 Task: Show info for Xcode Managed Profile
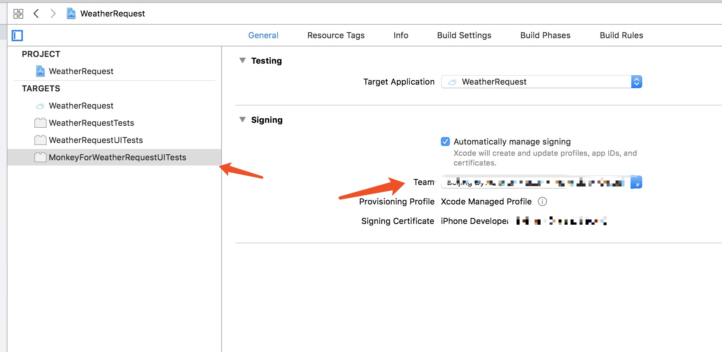[542, 201]
